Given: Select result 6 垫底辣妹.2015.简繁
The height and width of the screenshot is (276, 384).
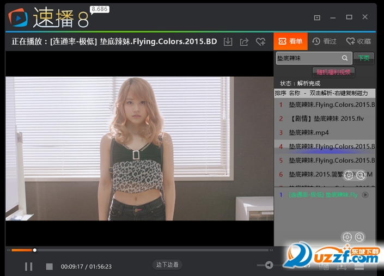Looking at the screenshot, I should pyautogui.click(x=325, y=174).
